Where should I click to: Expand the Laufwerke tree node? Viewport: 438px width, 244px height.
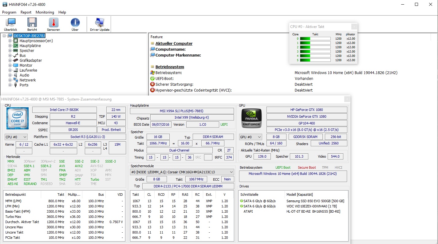pos(10,70)
